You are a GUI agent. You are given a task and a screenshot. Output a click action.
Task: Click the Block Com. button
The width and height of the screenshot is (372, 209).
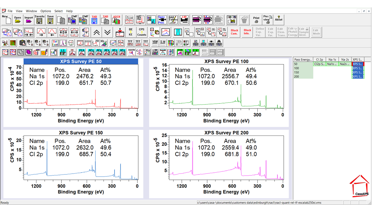click(234, 31)
